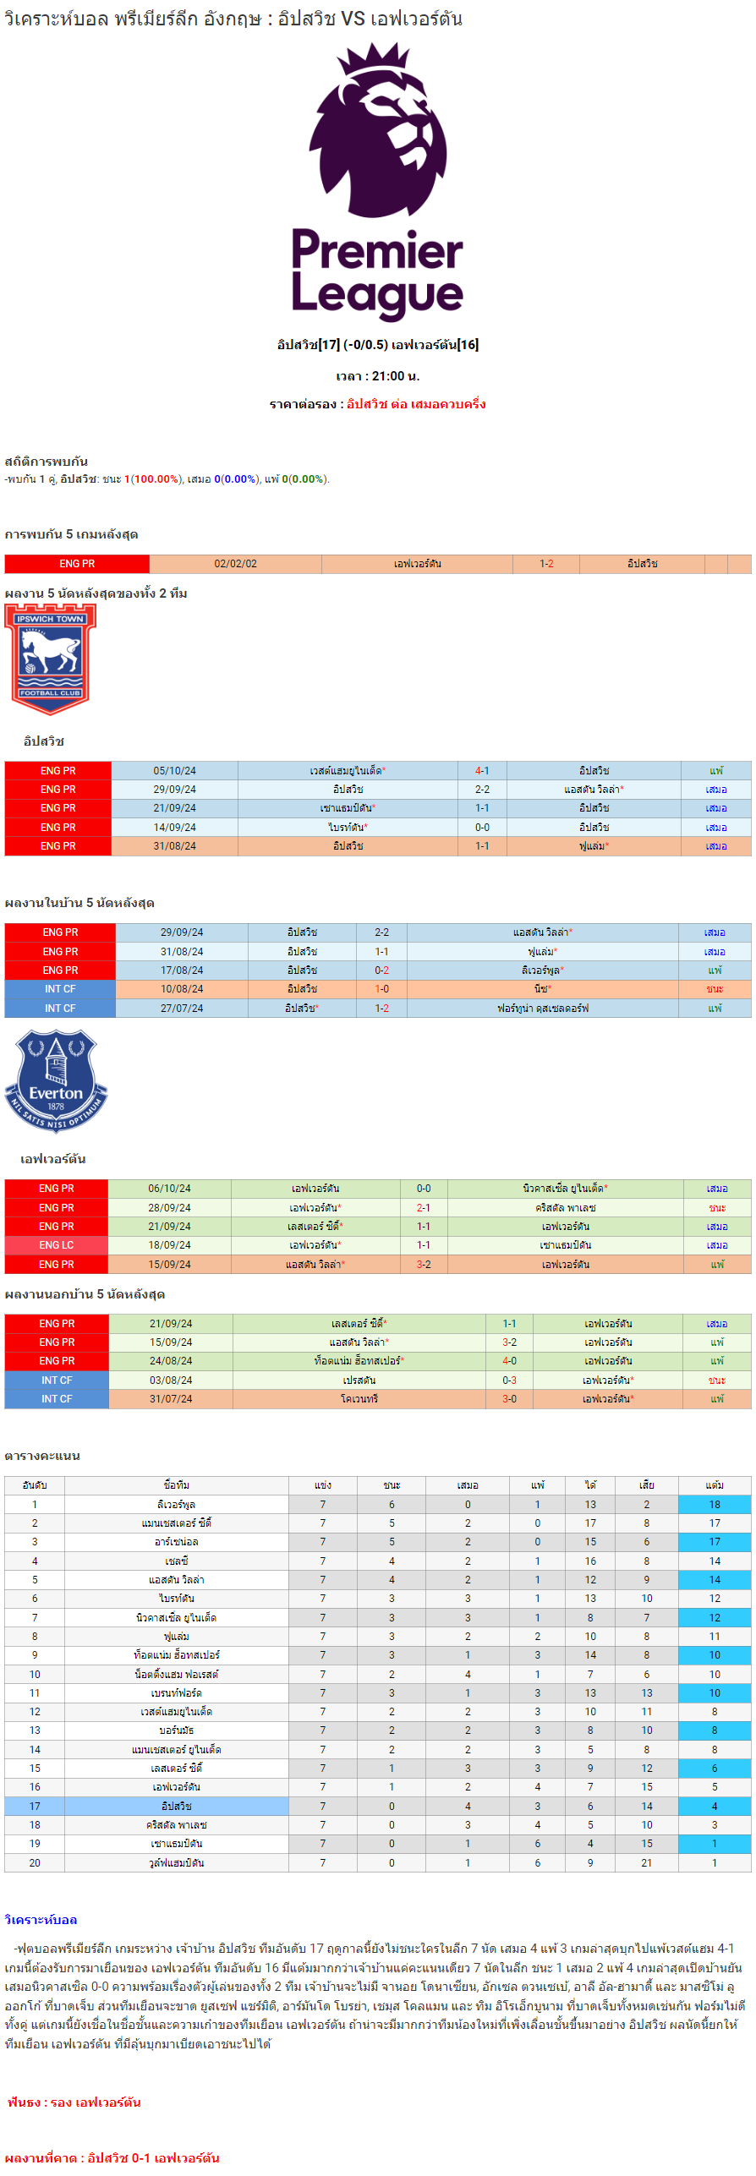Select the red ENG PR 02/02/02 head-to-head label
The image size is (756, 2176).
coord(77,564)
